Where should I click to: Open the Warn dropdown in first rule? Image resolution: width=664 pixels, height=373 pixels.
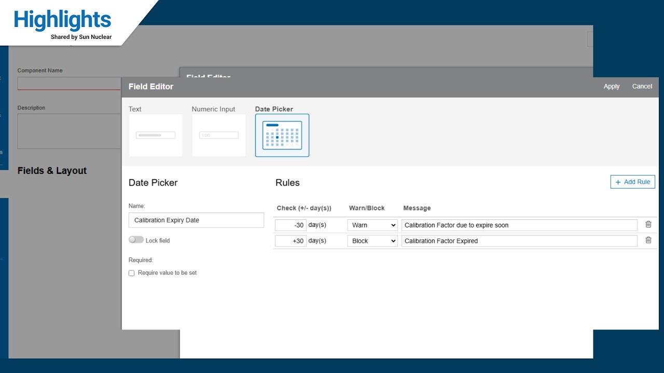(x=372, y=225)
